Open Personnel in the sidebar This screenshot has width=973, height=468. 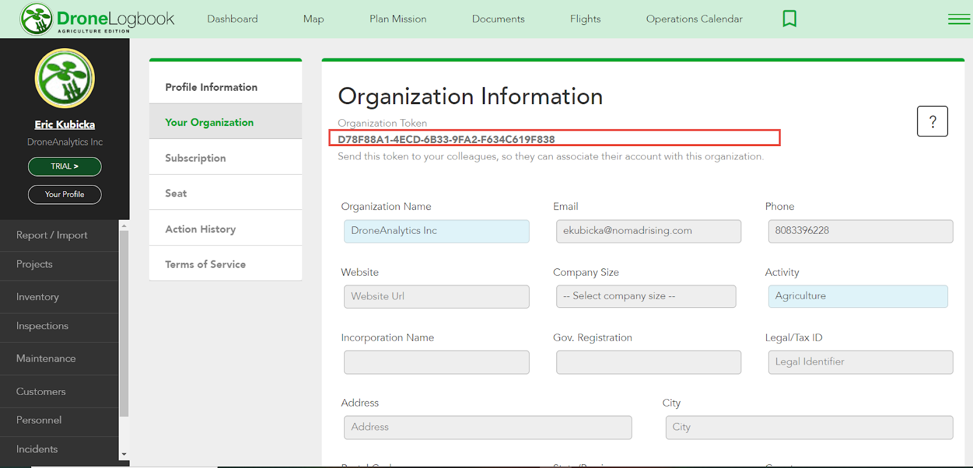click(x=59, y=421)
